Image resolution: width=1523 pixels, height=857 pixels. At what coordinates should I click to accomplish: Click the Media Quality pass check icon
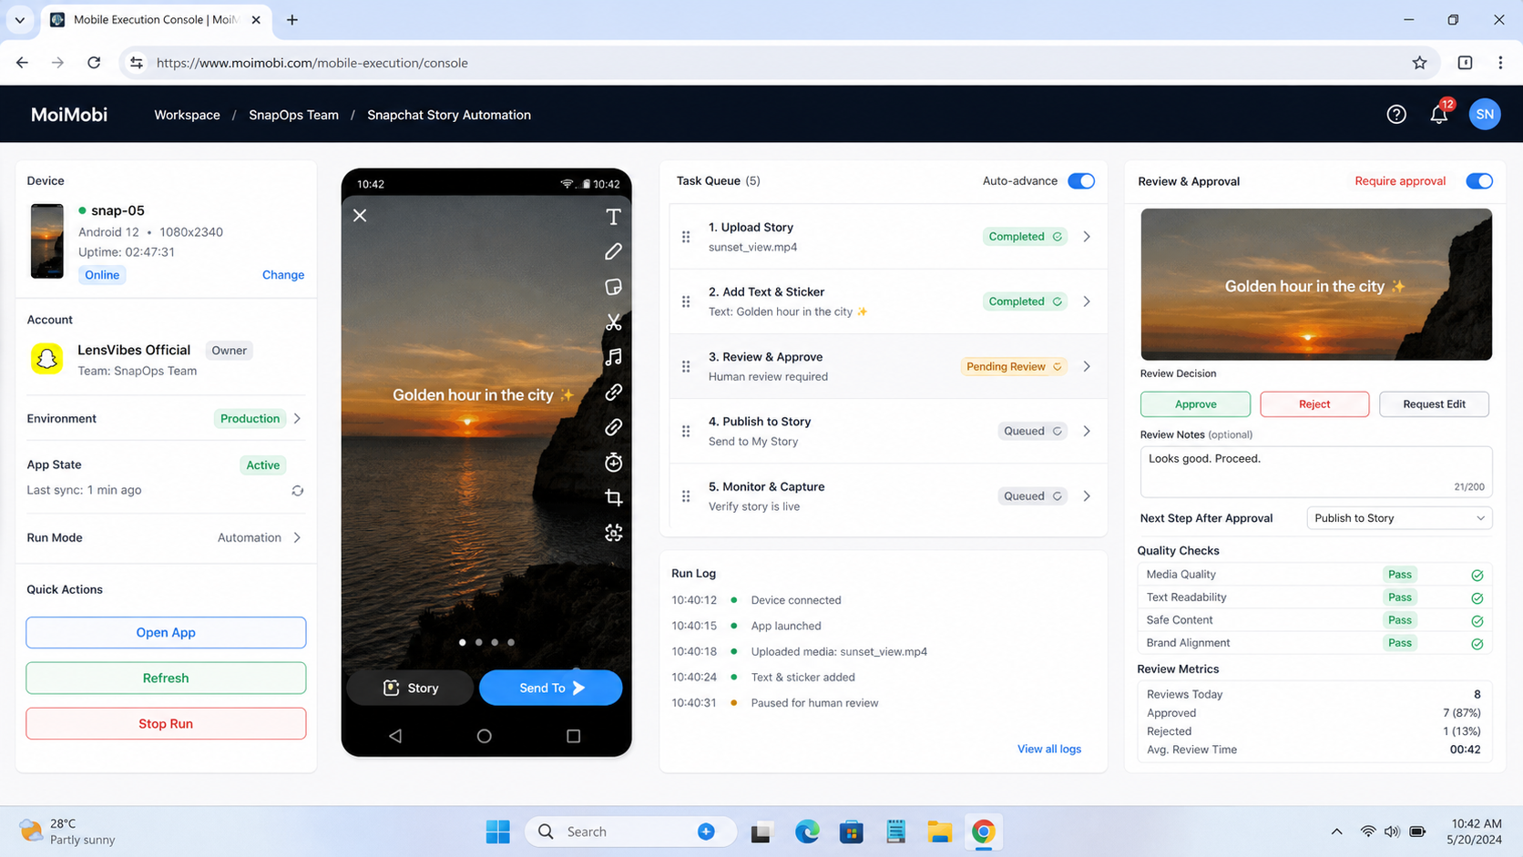(1477, 576)
